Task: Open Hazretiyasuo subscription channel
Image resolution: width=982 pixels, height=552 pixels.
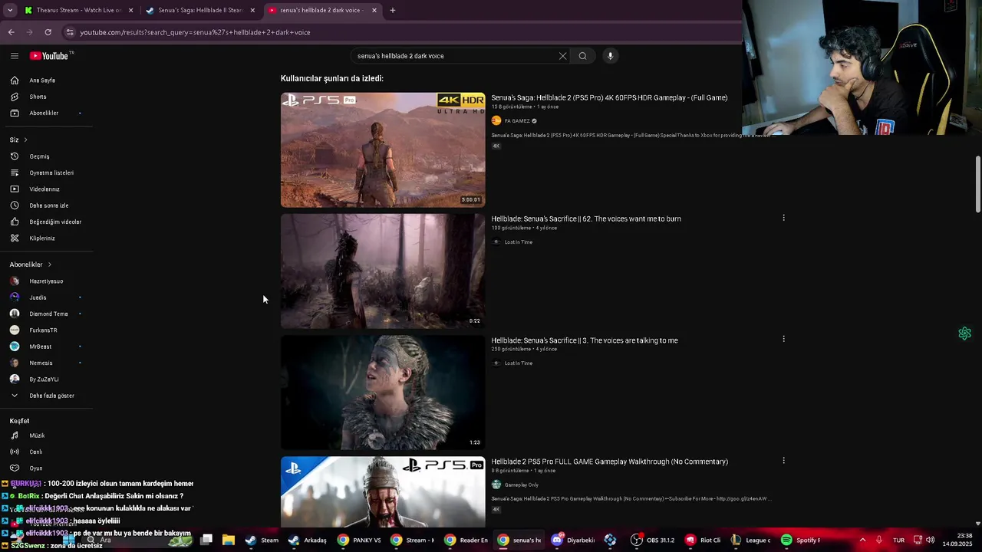Action: (x=47, y=281)
